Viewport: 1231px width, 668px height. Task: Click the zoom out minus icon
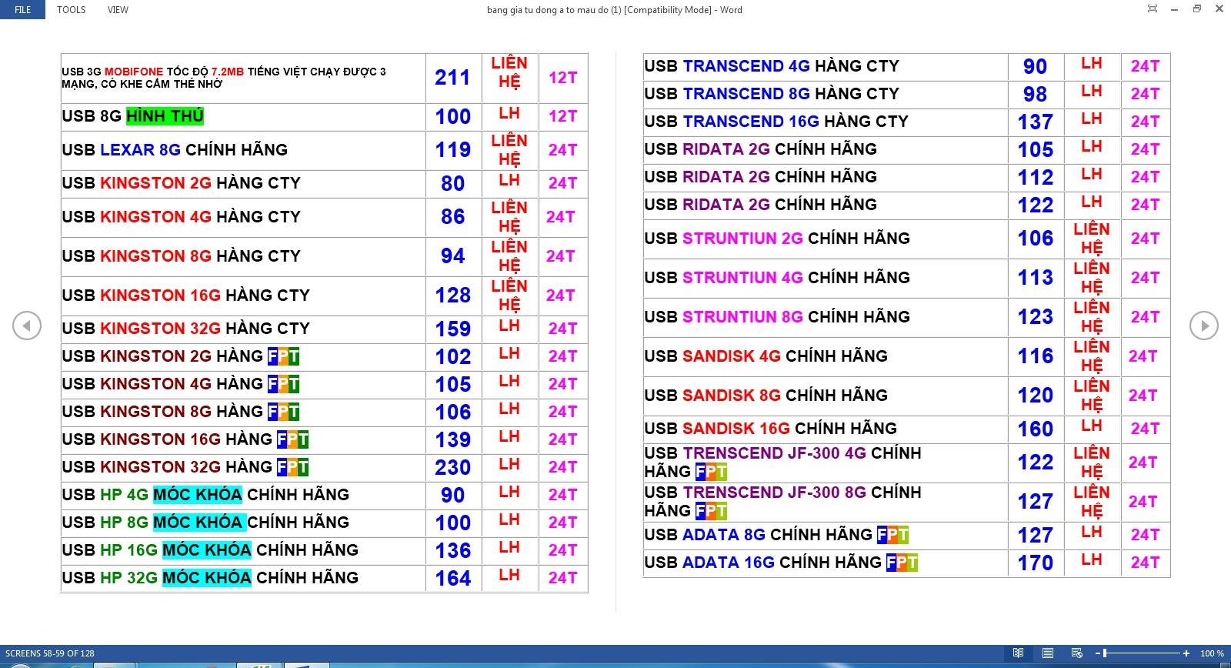(1098, 653)
